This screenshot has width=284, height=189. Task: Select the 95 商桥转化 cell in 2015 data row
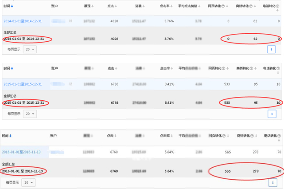tap(256, 84)
